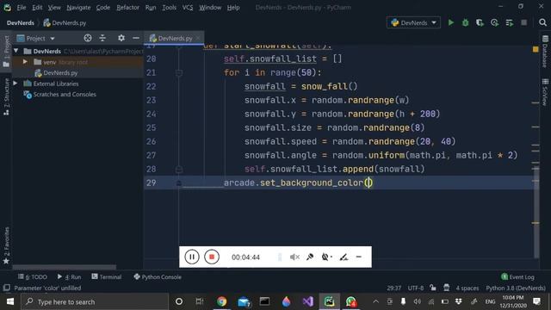
Task: Open the concurrency diagram run icon
Action: 510,23
